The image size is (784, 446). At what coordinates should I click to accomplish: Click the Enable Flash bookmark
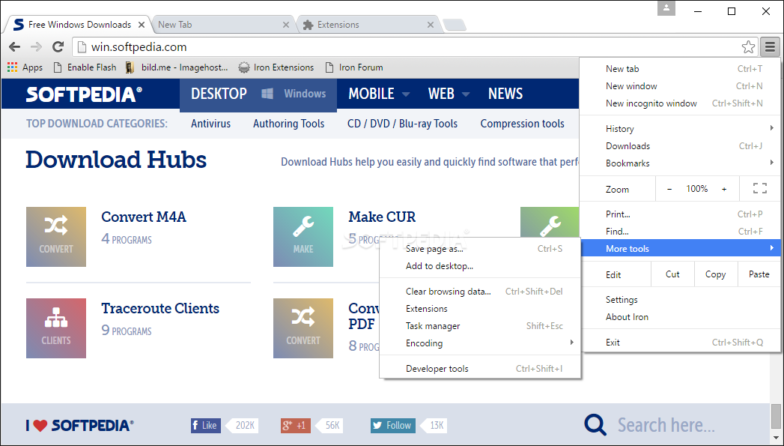point(85,67)
